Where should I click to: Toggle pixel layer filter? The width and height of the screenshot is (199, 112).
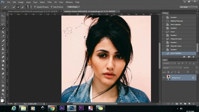tap(179, 63)
